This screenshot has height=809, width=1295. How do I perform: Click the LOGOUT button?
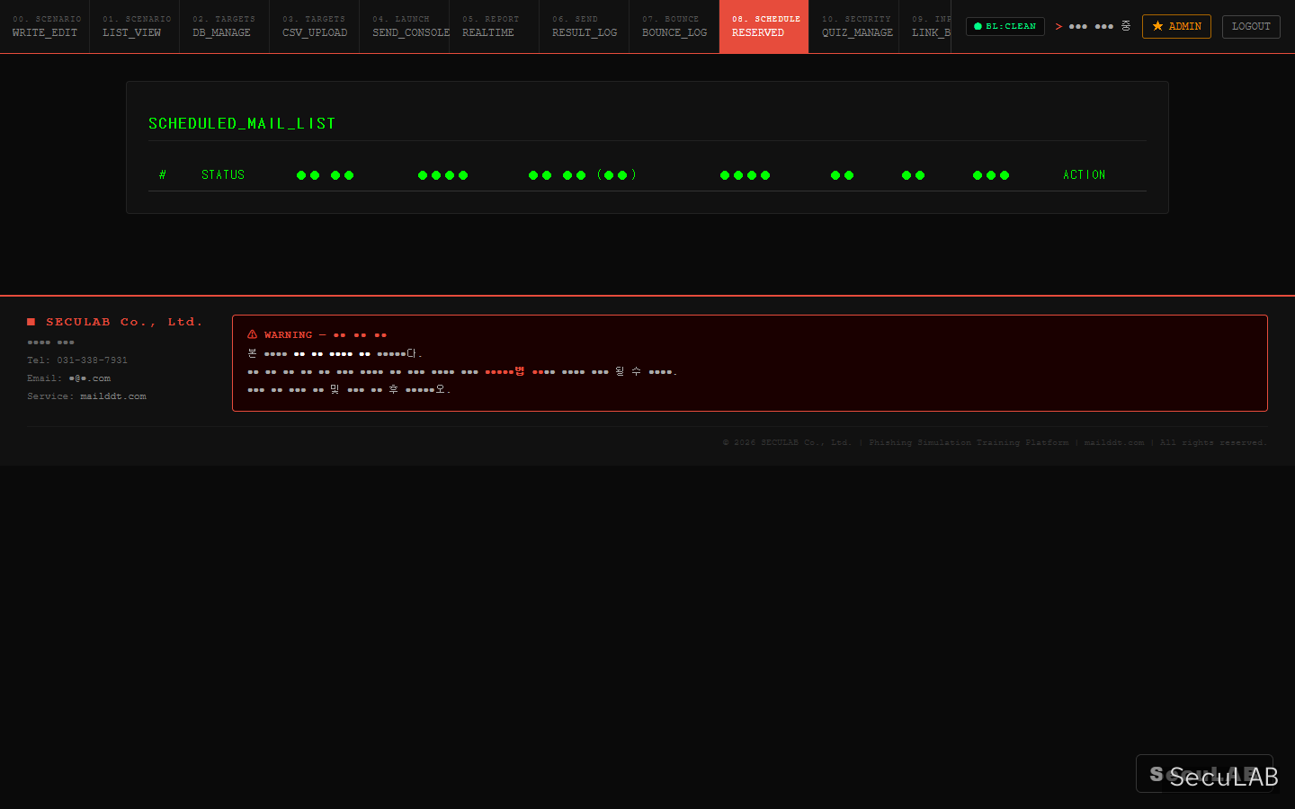1251,26
